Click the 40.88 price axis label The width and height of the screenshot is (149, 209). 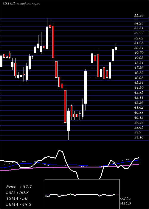(x=139, y=113)
